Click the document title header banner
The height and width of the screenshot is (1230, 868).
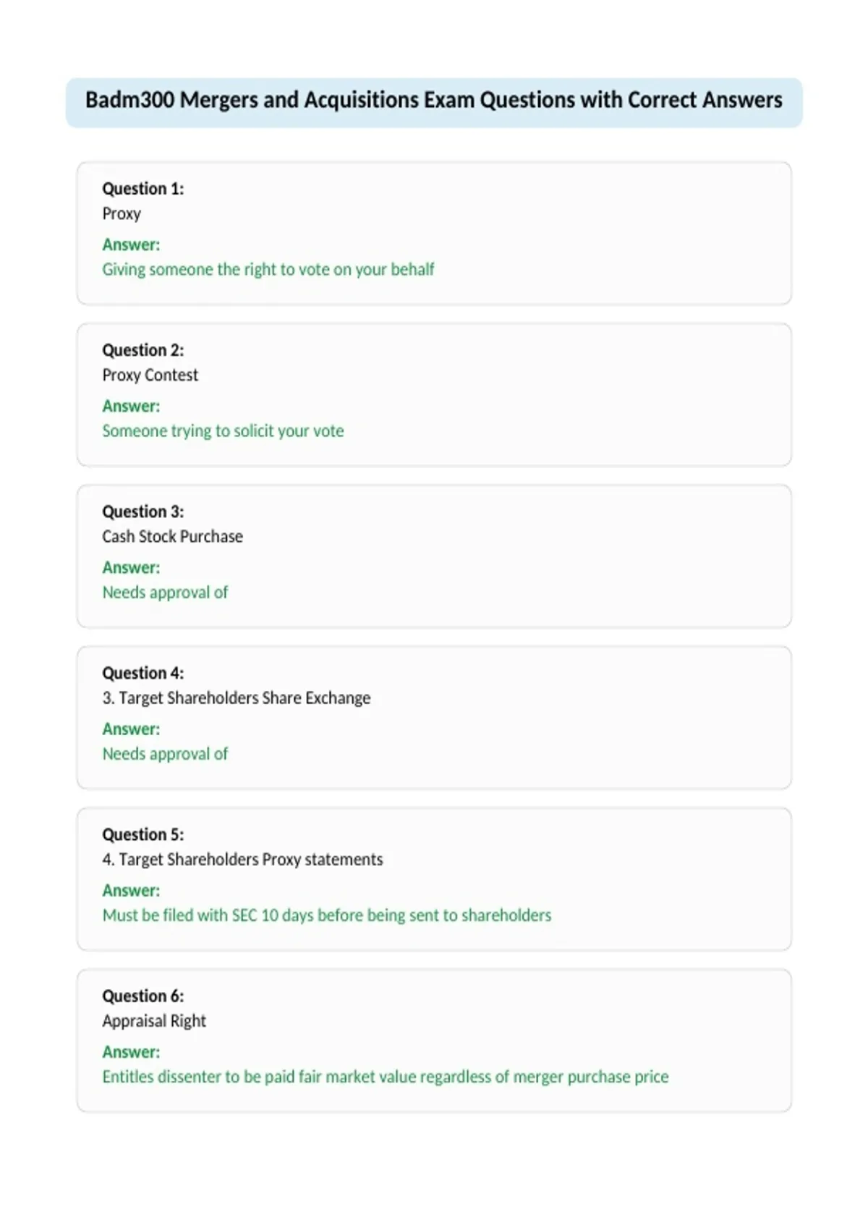pyautogui.click(x=434, y=103)
